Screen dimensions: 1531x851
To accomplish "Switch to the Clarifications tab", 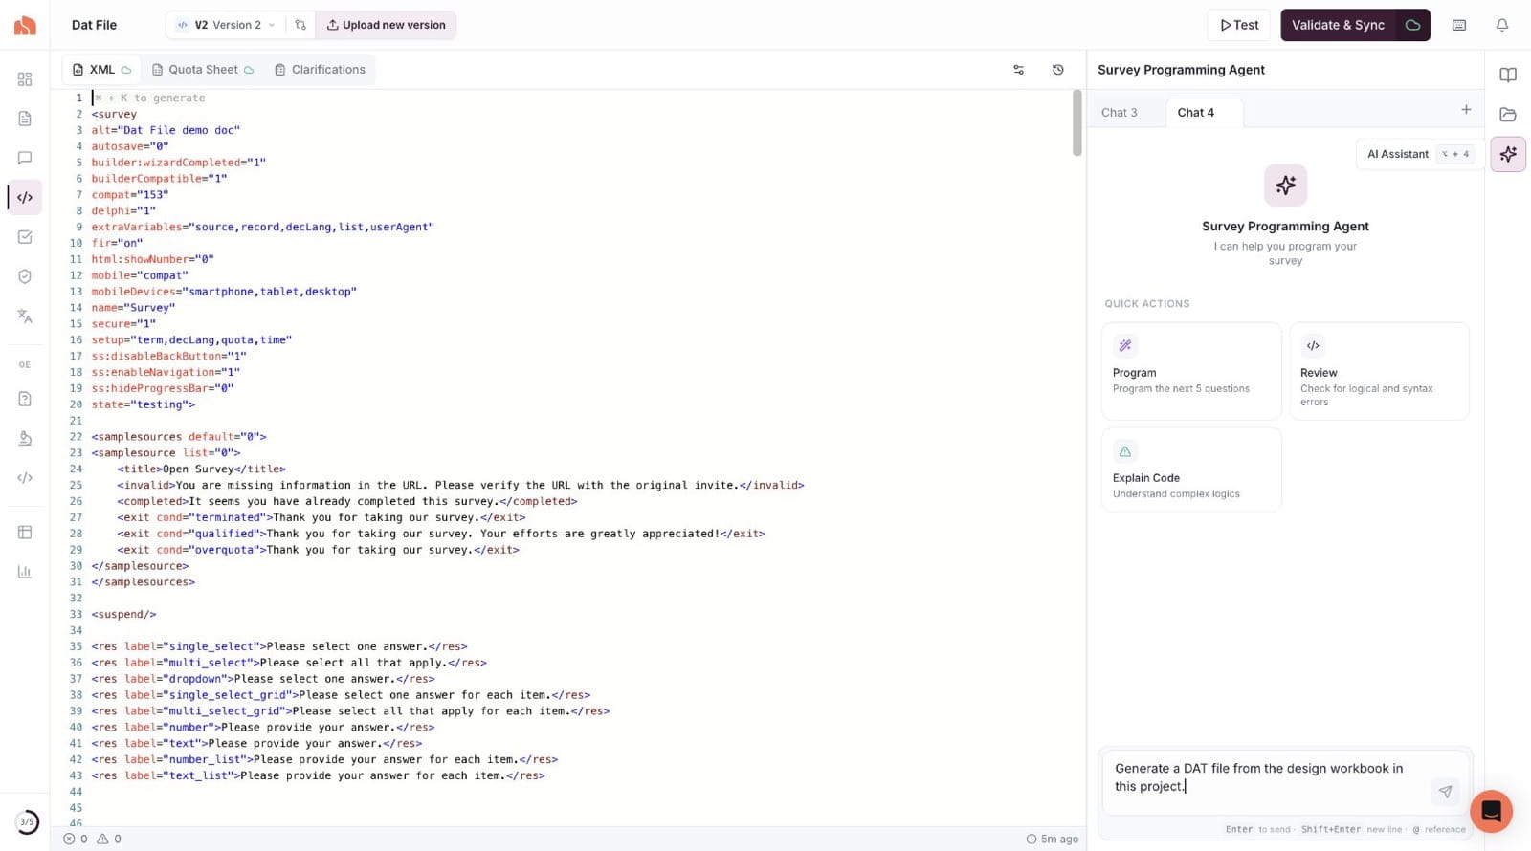I will (x=320, y=70).
